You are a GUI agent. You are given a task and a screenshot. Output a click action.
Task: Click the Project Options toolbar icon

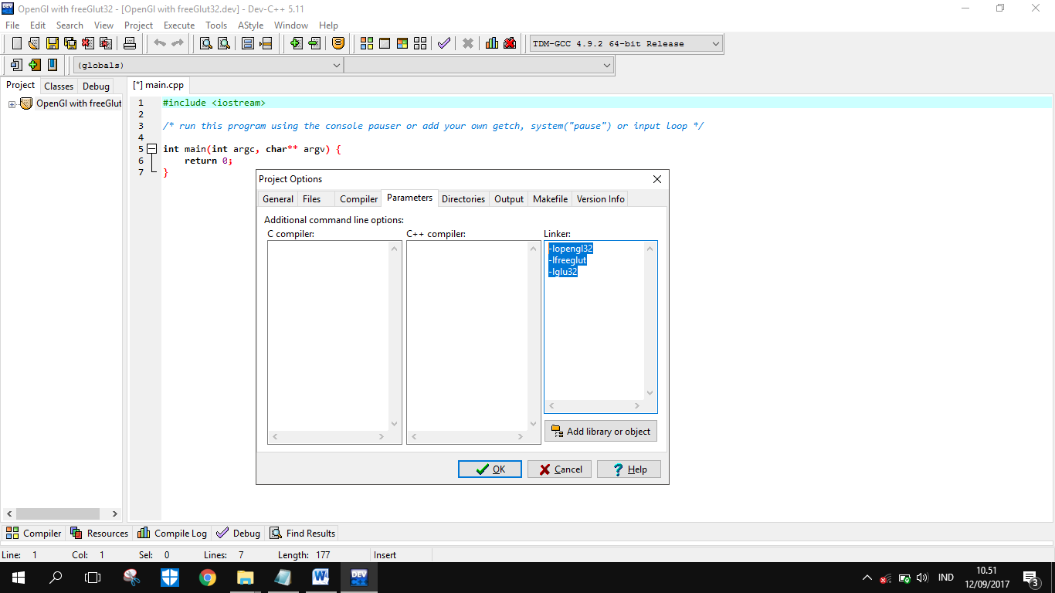(338, 43)
